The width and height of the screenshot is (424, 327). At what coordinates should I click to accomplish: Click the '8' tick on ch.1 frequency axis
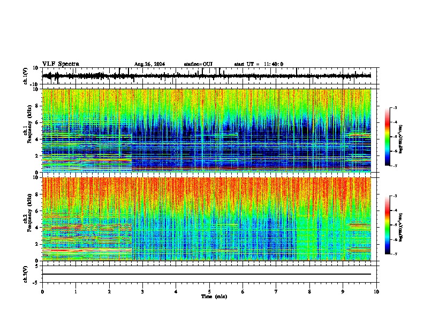pyautogui.click(x=37, y=106)
